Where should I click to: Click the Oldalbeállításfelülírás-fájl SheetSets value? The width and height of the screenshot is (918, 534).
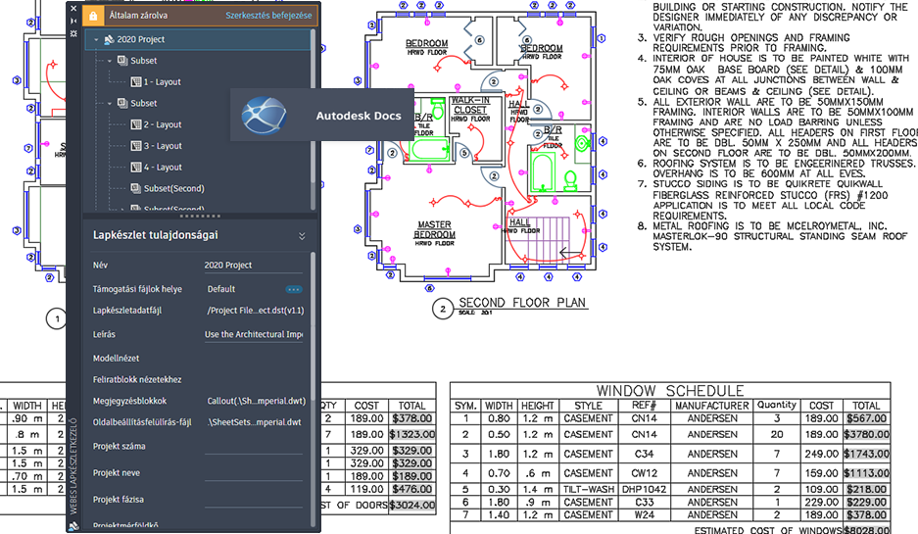[x=254, y=422]
